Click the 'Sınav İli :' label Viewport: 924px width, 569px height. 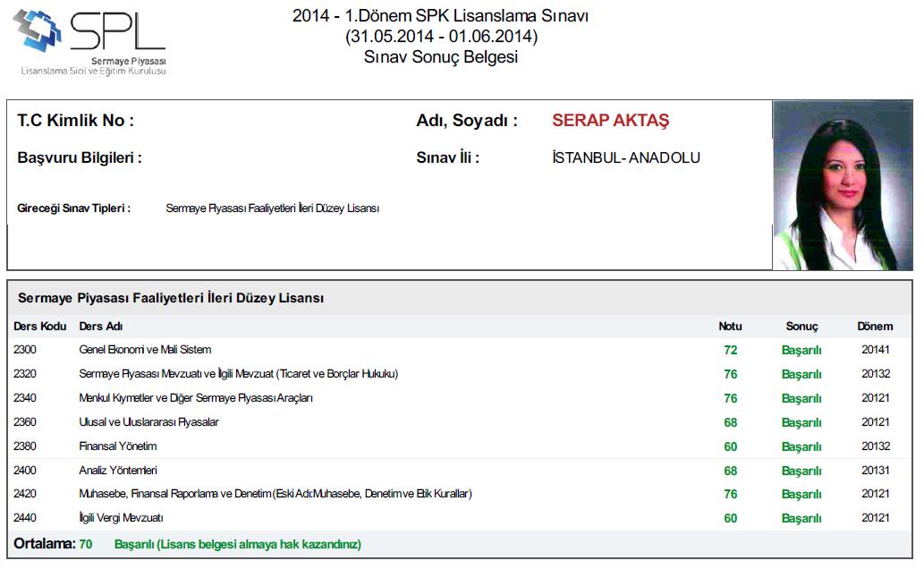(x=448, y=157)
